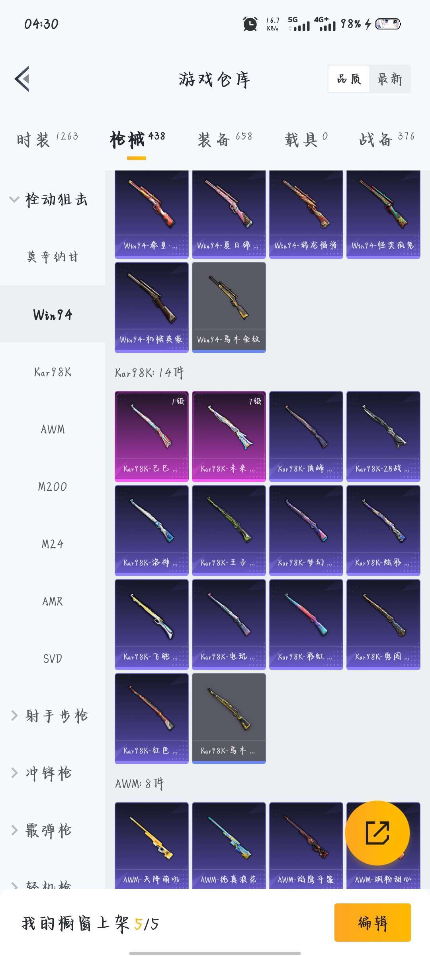Switch to the 装备 tab
Viewport: 430px width, 956px height.
tap(225, 139)
